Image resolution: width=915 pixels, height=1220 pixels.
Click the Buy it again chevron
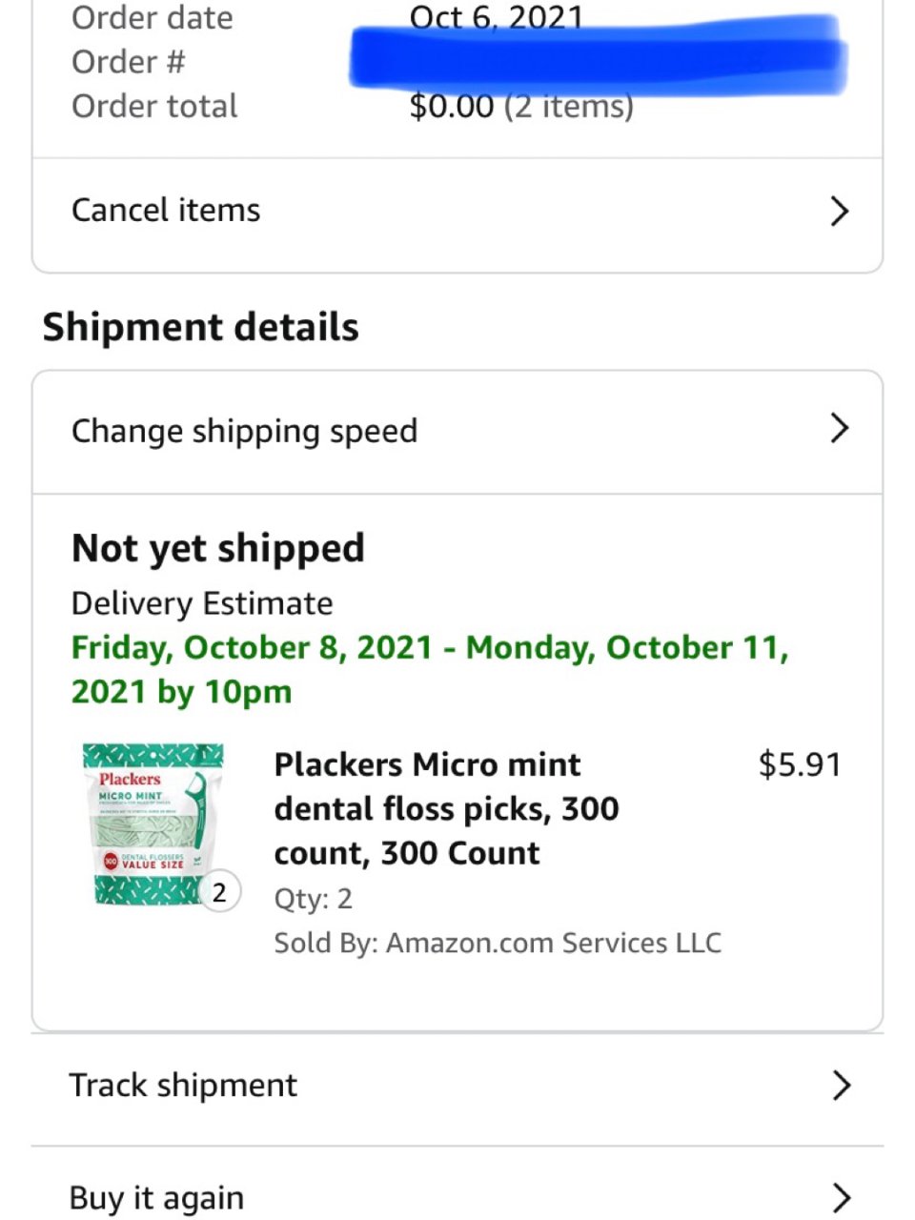[x=841, y=1197]
